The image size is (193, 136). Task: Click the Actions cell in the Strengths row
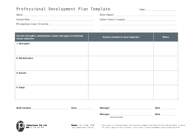tap(121, 49)
